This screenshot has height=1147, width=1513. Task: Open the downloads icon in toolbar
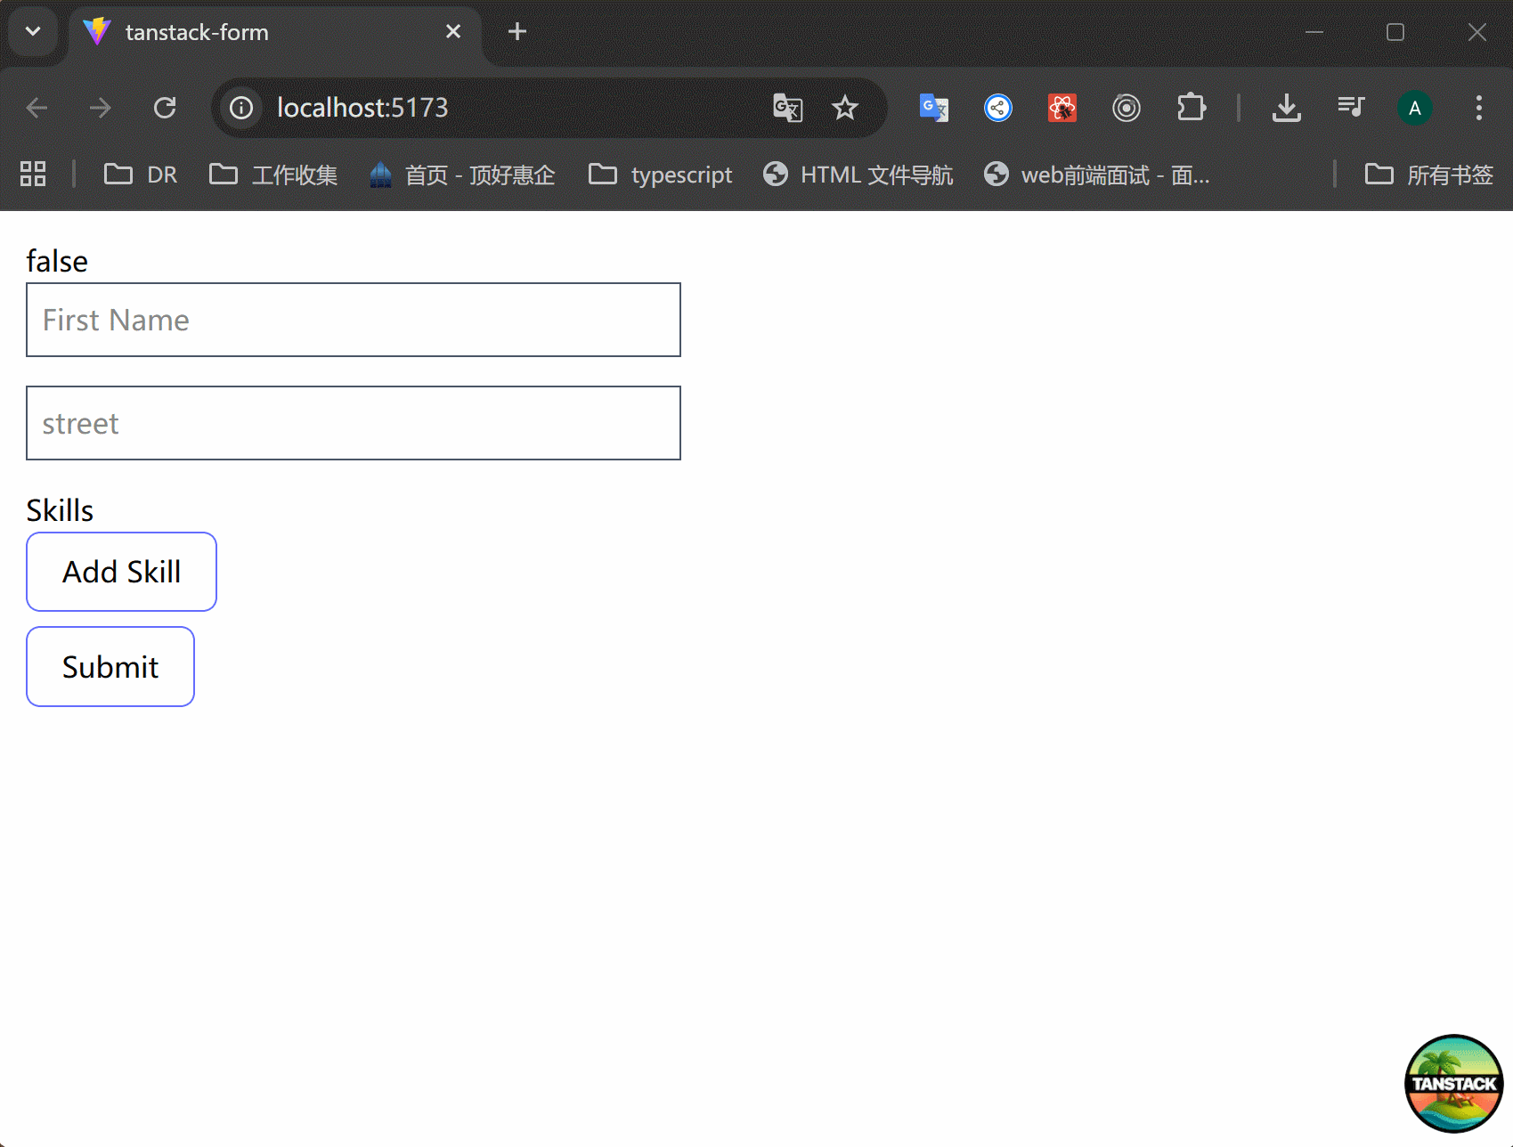pyautogui.click(x=1286, y=108)
